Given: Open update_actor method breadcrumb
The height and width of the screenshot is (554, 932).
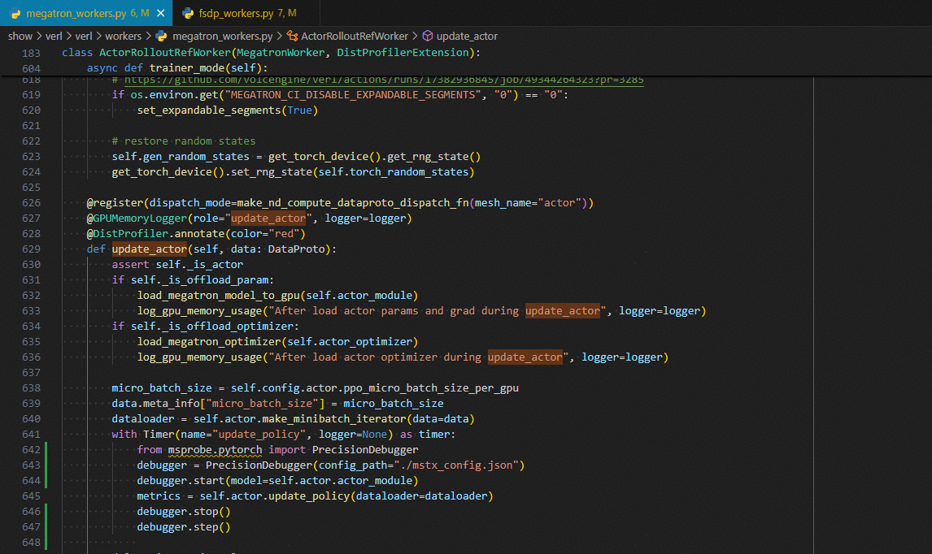Looking at the screenshot, I should [467, 37].
